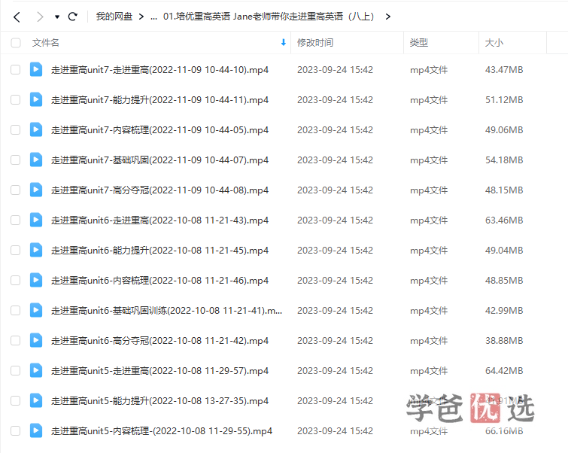Screen dimensions: 568x453
Task: Check the unit5-内容梳理 file checkbox
Action: pos(16,430)
